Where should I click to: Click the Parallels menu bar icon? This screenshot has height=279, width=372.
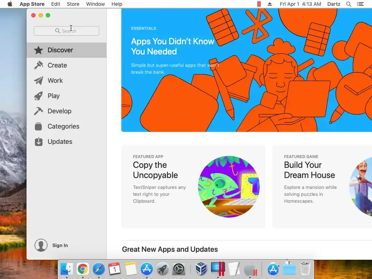(259, 4)
